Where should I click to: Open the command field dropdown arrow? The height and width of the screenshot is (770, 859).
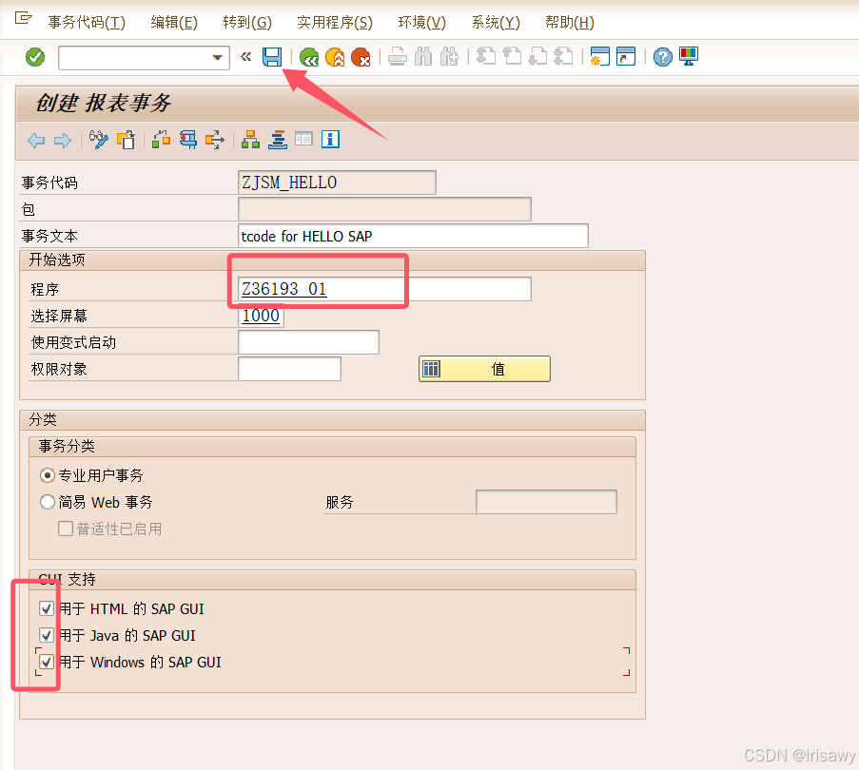pyautogui.click(x=218, y=57)
